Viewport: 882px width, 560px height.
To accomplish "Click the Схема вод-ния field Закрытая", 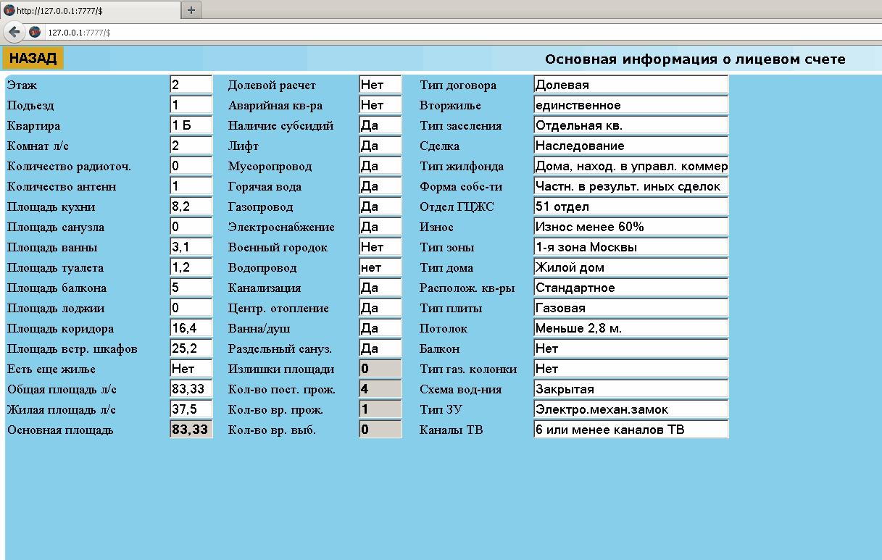I will coord(631,389).
